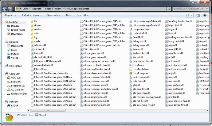Click the adhesive.dll file icon

pos(32,45)
